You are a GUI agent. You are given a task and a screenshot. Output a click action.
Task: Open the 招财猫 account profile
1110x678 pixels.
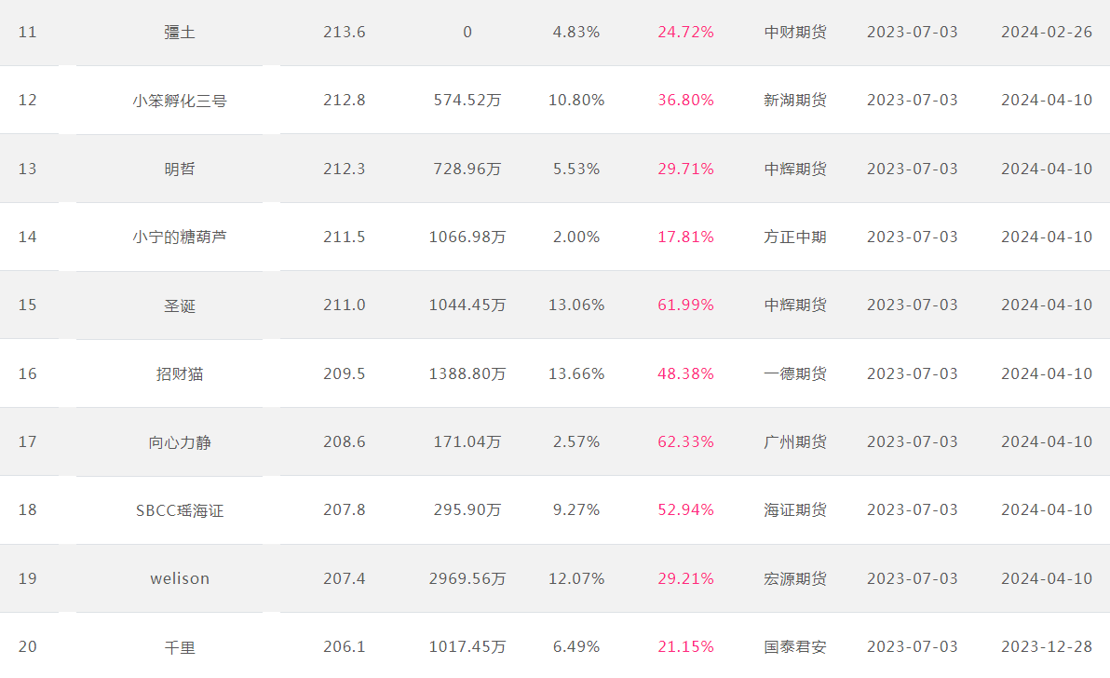click(180, 373)
